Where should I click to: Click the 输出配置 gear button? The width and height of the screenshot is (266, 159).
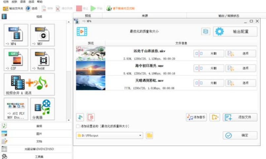[x=235, y=32]
